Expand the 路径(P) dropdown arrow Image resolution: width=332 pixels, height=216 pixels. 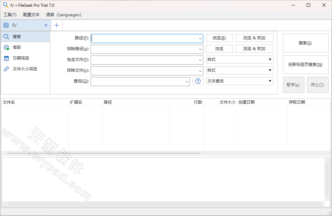200,38
